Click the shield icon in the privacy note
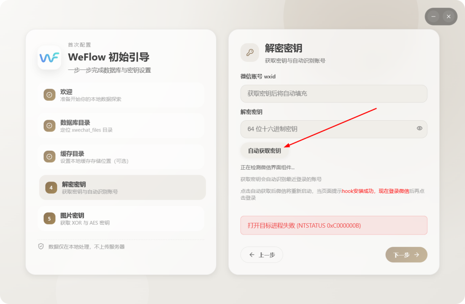Image resolution: width=465 pixels, height=304 pixels. click(x=41, y=246)
